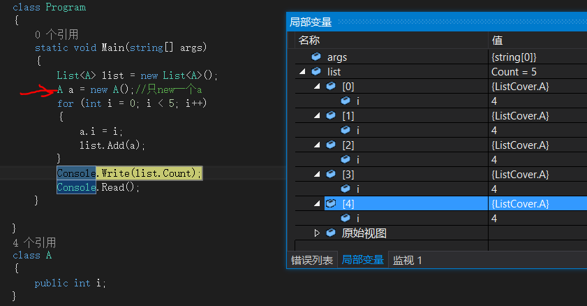Collapse the [1] element node
The height and width of the screenshot is (306, 587).
(x=317, y=115)
